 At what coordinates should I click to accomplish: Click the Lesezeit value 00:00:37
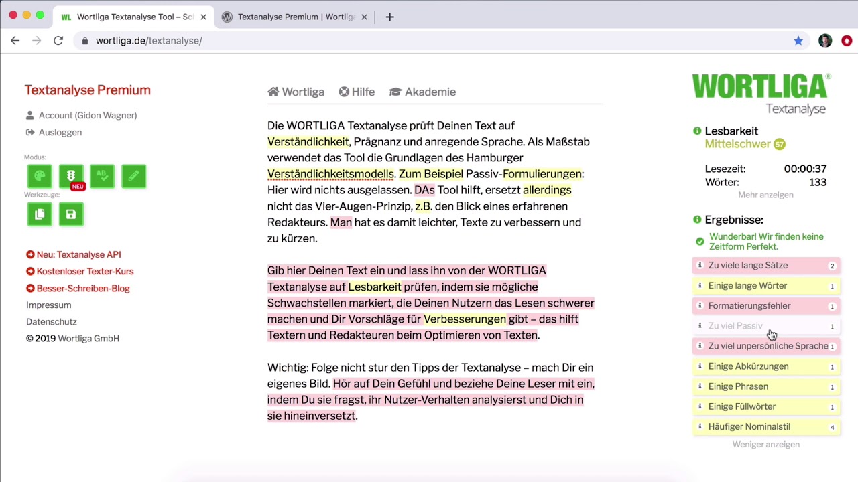click(805, 169)
